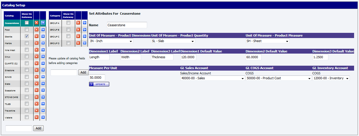Click the red X icon for GROUP B
The image size is (359, 136).
click(x=78, y=30)
